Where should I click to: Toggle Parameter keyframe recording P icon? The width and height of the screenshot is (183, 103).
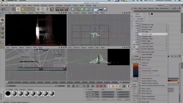[x=120, y=86]
